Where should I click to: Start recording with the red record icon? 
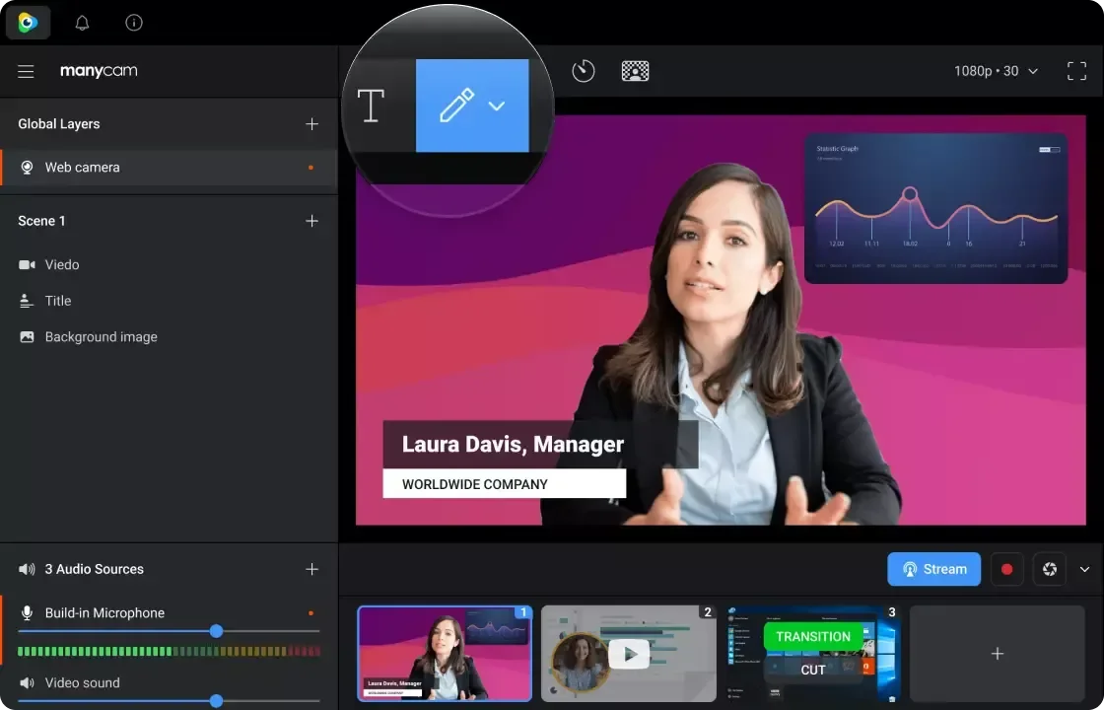[1006, 569]
